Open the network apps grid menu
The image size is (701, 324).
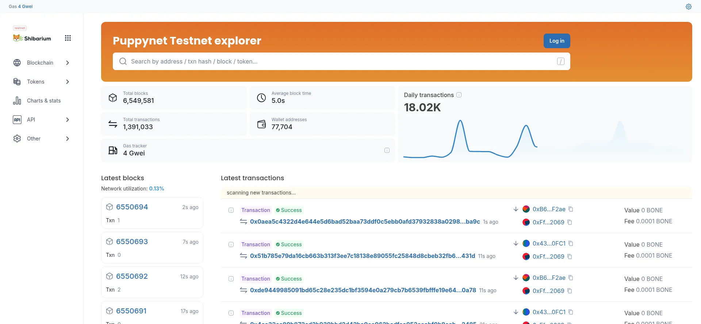[x=68, y=38]
